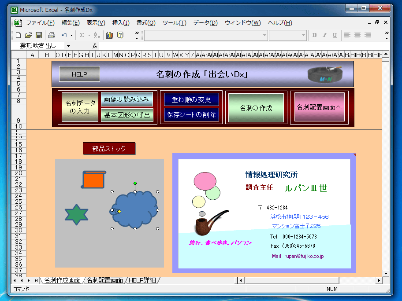Image resolution: width=402 pixels, height=301 pixels.
Task: Align text left
Action: coord(347,35)
